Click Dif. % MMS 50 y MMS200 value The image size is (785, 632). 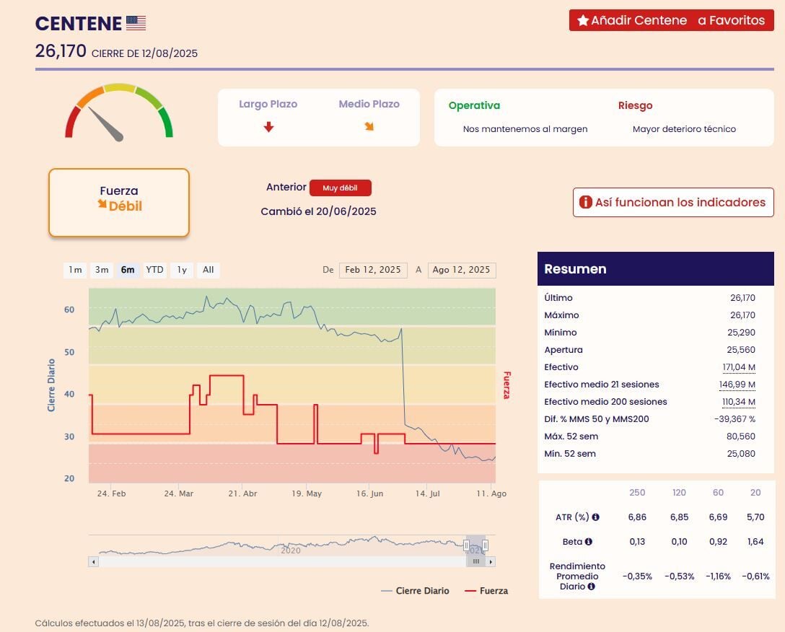735,419
